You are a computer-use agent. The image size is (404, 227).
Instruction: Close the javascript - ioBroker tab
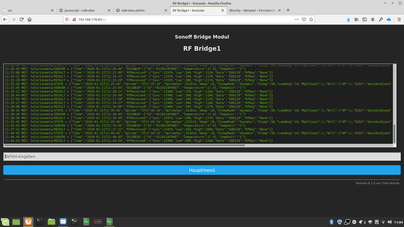tap(109, 10)
